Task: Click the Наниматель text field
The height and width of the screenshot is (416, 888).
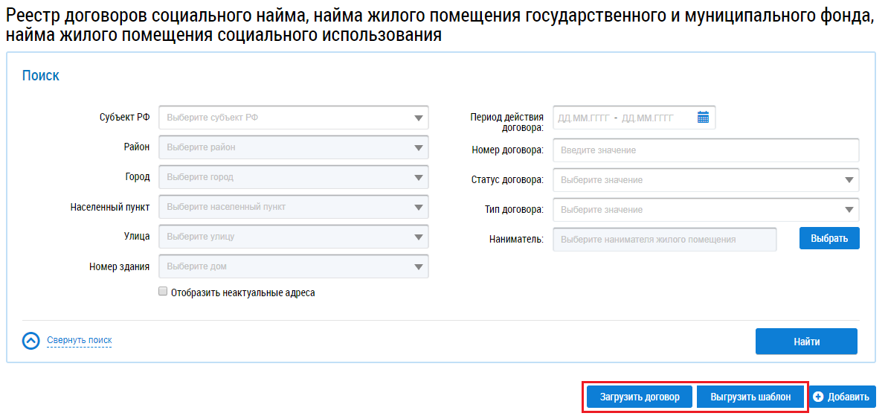Action: coord(664,240)
